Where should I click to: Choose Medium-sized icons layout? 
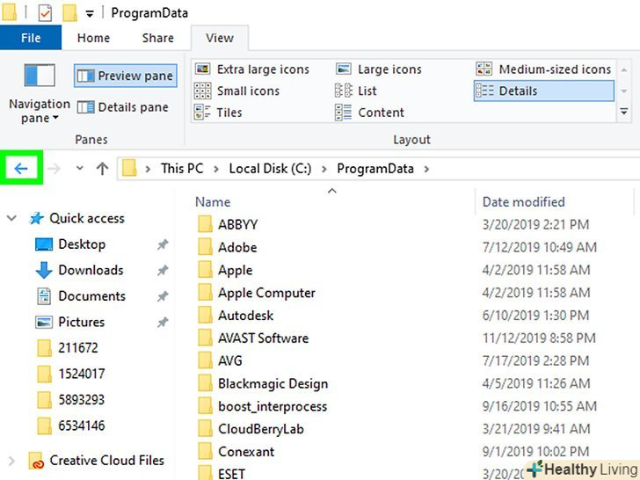click(543, 69)
